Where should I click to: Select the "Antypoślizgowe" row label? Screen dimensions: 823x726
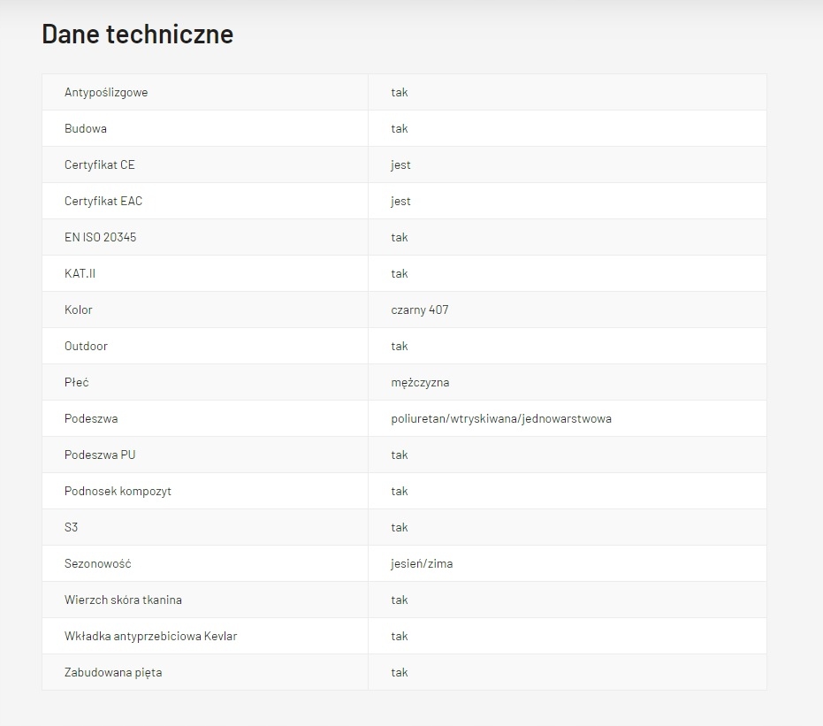106,92
